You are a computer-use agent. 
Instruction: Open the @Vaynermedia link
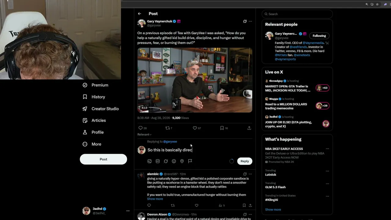point(313,43)
